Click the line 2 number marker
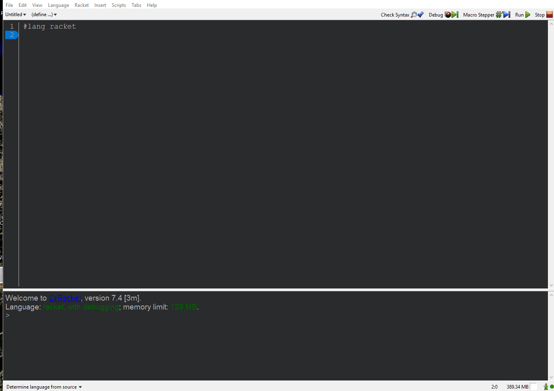Viewport: 554px width, 391px height. pyautogui.click(x=12, y=35)
